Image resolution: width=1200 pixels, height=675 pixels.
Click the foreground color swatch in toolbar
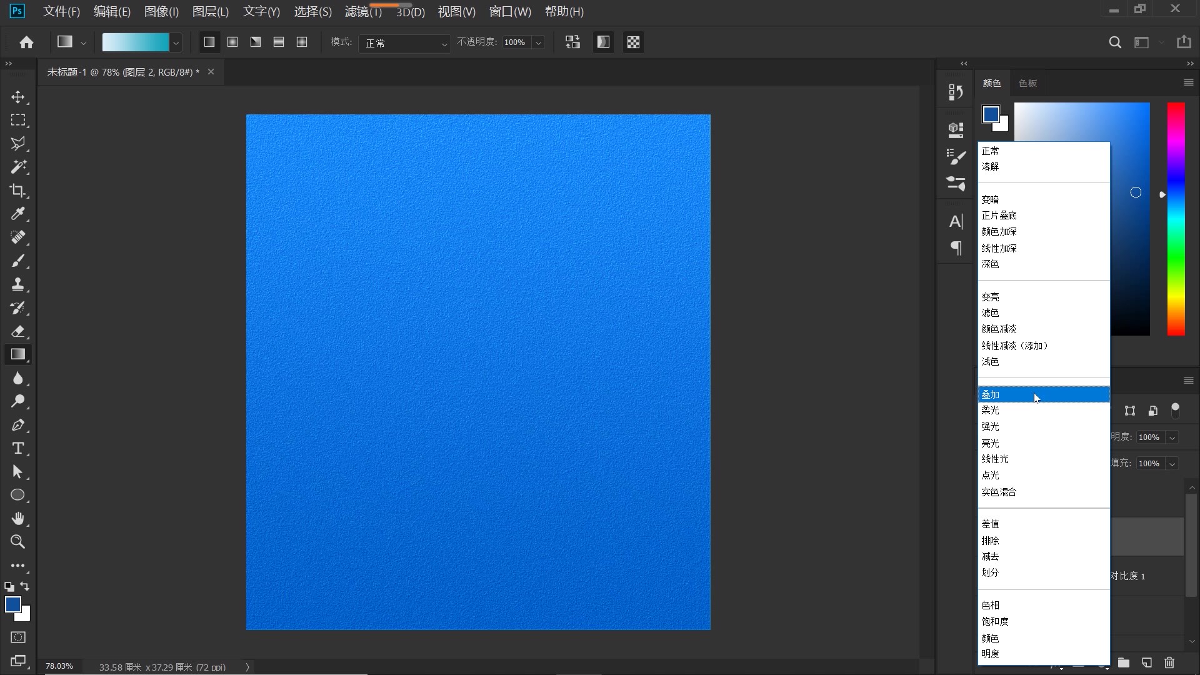12,604
